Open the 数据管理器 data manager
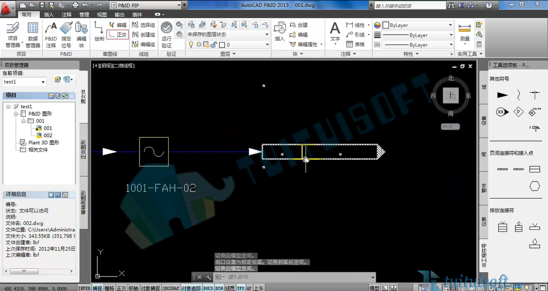 pos(33,35)
